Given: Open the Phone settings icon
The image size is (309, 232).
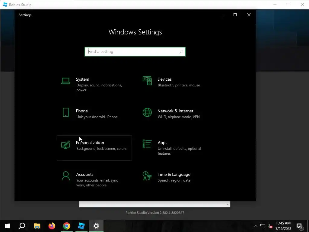Looking at the screenshot, I should 65,112.
